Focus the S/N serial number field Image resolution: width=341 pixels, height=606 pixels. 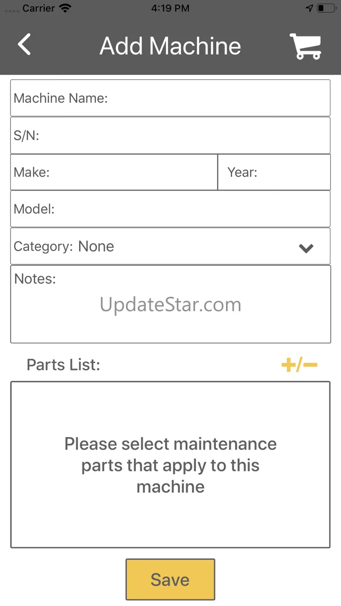coord(170,135)
